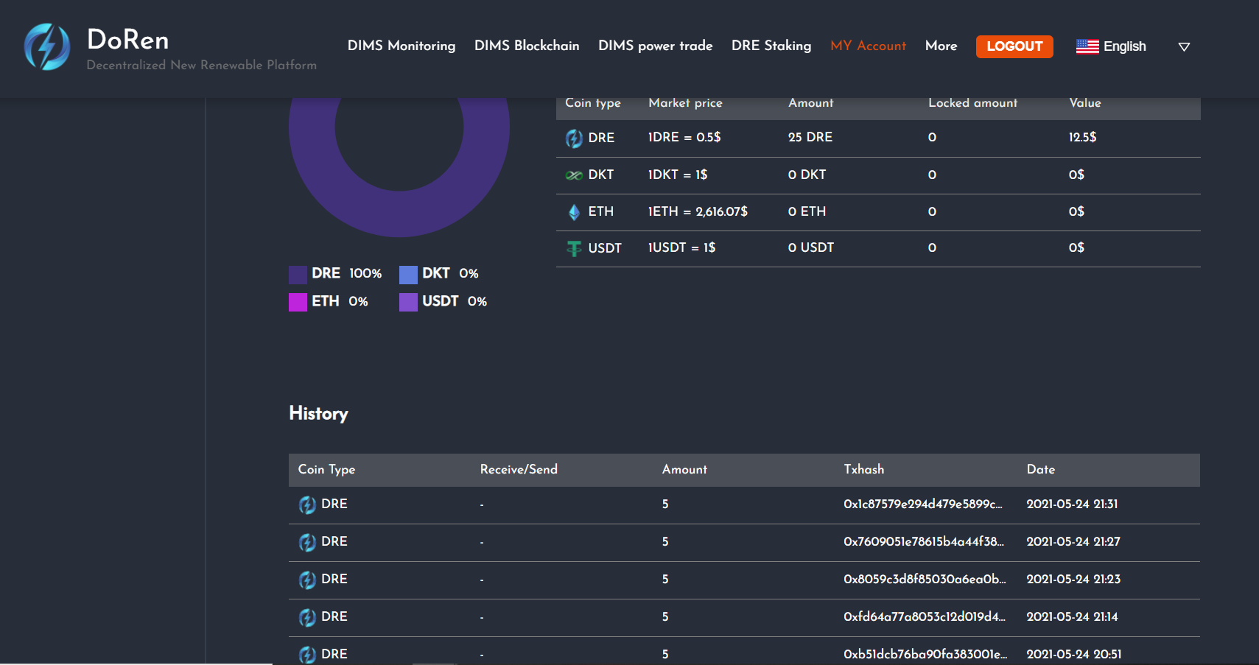Image resolution: width=1259 pixels, height=665 pixels.
Task: Click date '2021-05-24 20:51'
Action: [1074, 655]
